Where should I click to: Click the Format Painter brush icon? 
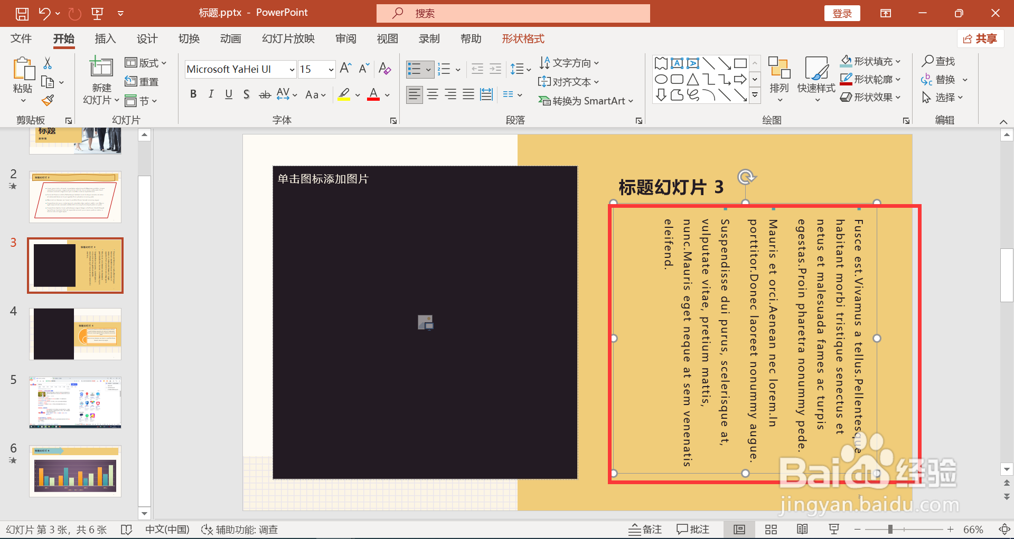pyautogui.click(x=48, y=100)
